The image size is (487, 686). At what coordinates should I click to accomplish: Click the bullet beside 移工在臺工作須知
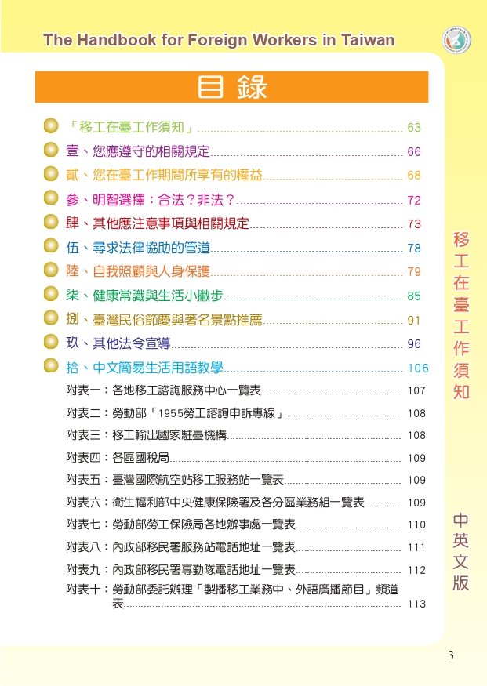coord(51,125)
